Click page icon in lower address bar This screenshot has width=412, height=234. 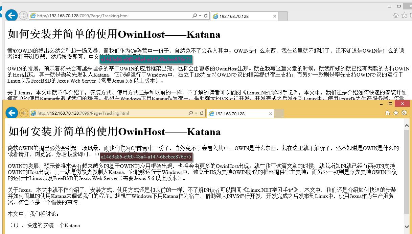coord(33,113)
